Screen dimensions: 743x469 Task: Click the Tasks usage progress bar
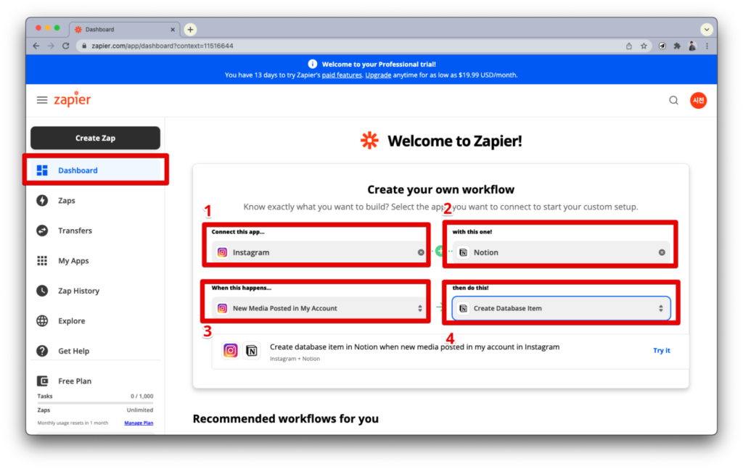[x=95, y=403]
